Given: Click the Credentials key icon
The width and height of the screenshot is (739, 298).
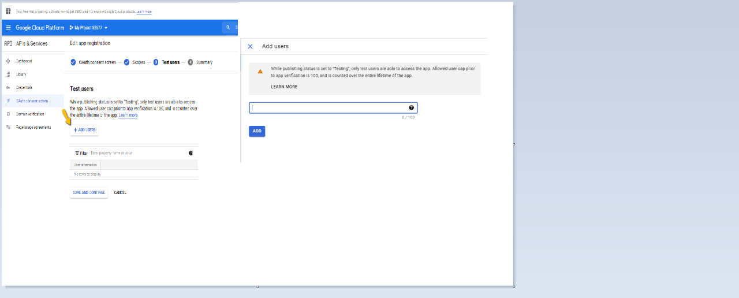Looking at the screenshot, I should pos(8,87).
